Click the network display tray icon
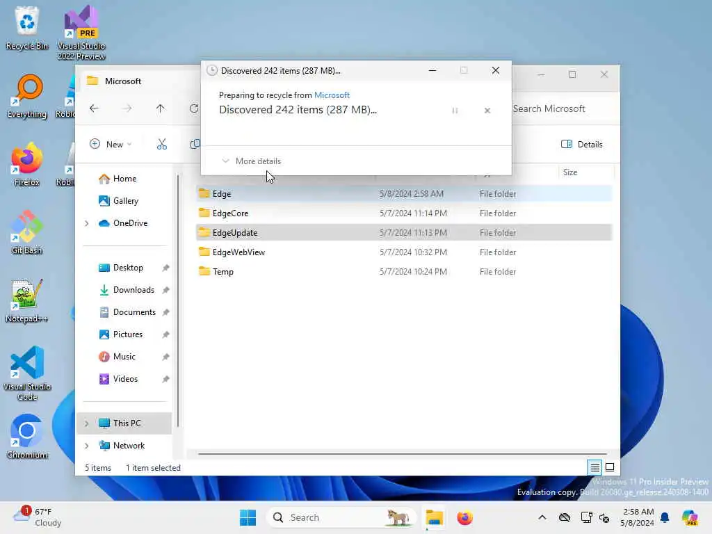This screenshot has height=534, width=712. [x=586, y=517]
